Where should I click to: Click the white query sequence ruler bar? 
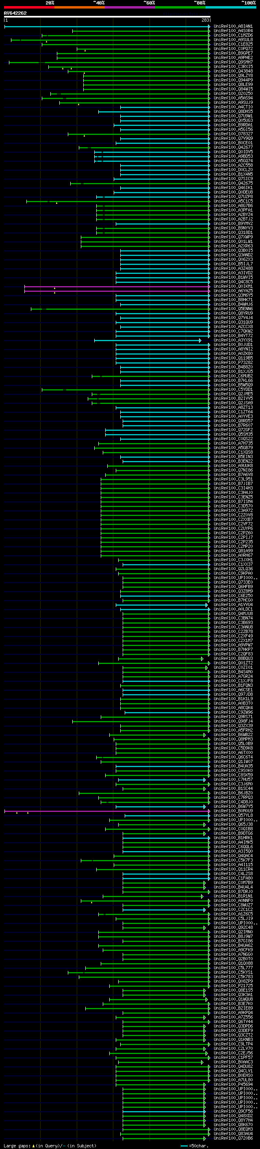(107, 16)
